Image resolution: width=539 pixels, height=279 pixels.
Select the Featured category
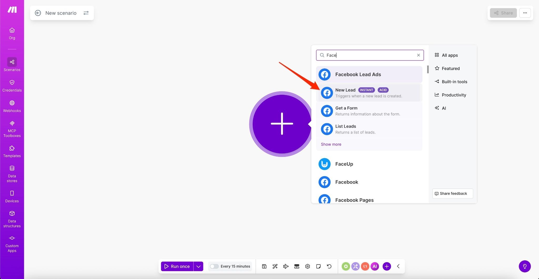click(450, 68)
